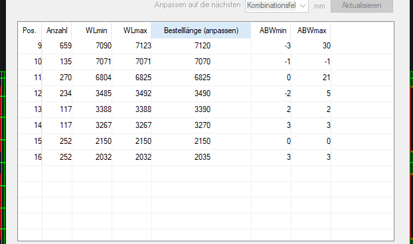Click the ABWmax column header
This screenshot has width=413, height=244.
(x=311, y=30)
